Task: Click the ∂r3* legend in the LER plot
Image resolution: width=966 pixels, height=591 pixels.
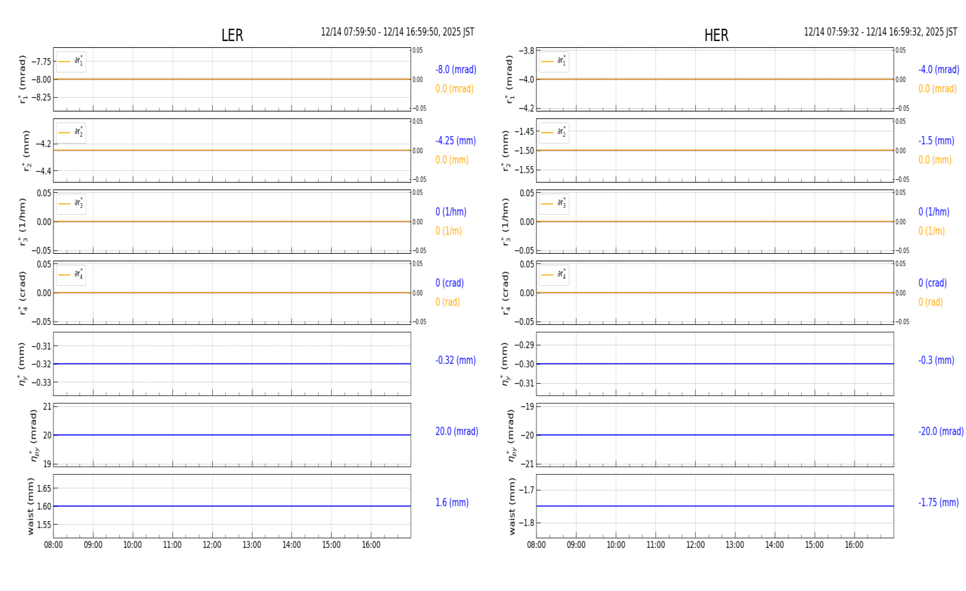Action: click(71, 204)
